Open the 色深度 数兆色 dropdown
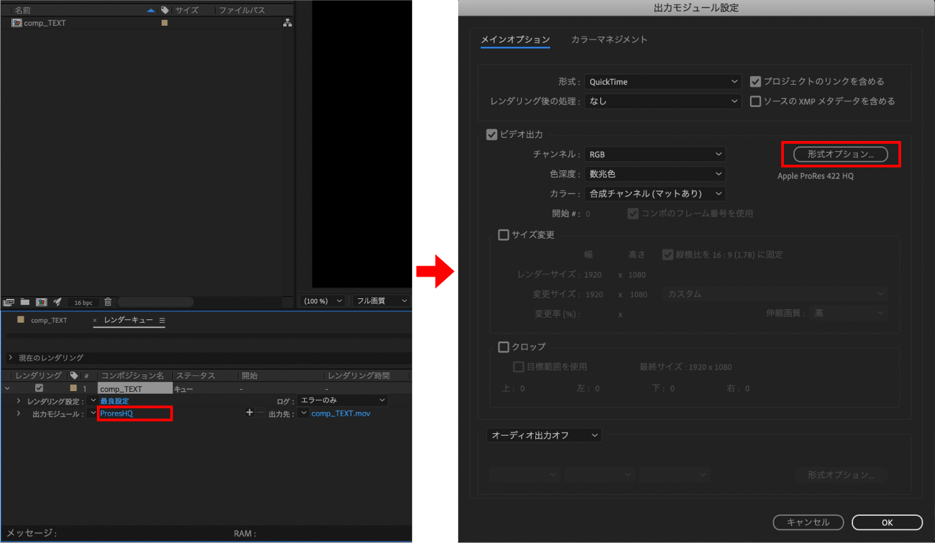 click(654, 174)
